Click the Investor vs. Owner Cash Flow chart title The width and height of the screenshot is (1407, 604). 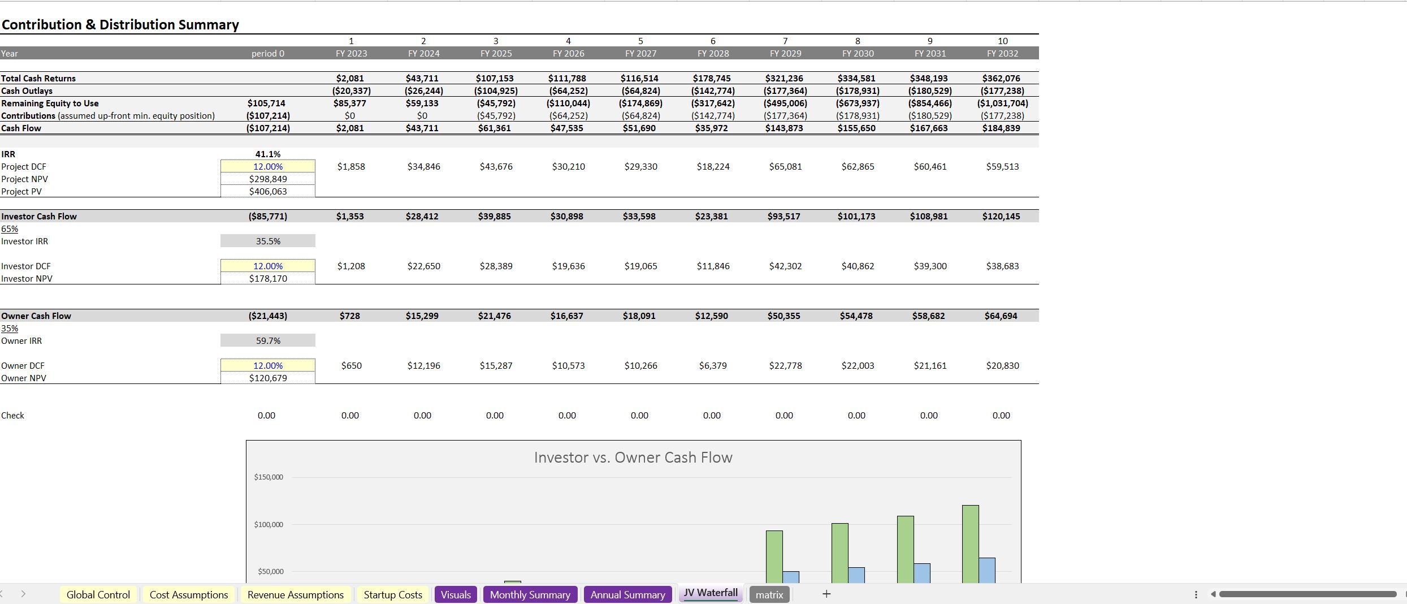[x=633, y=458]
